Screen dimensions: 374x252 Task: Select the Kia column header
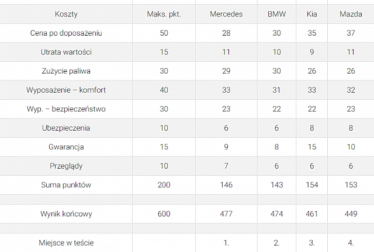coord(311,14)
